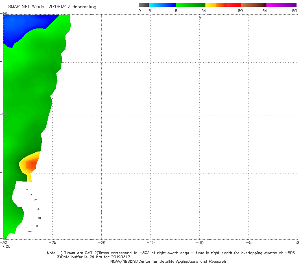301x264 pixels.
Task: Click the brown segment of the colorbar
Action: (x=253, y=5)
